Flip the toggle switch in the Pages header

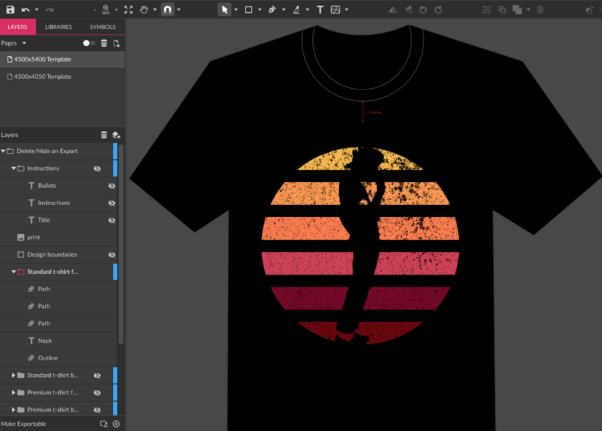pyautogui.click(x=88, y=43)
